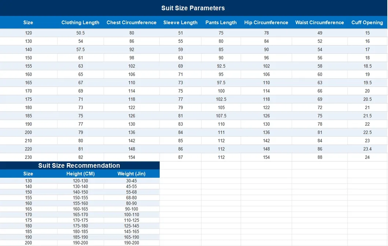Click waist circumference value 88

[x=320, y=157]
